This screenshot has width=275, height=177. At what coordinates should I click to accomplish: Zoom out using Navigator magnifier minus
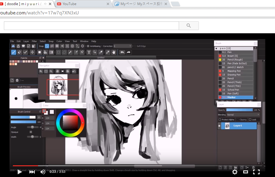point(51,71)
